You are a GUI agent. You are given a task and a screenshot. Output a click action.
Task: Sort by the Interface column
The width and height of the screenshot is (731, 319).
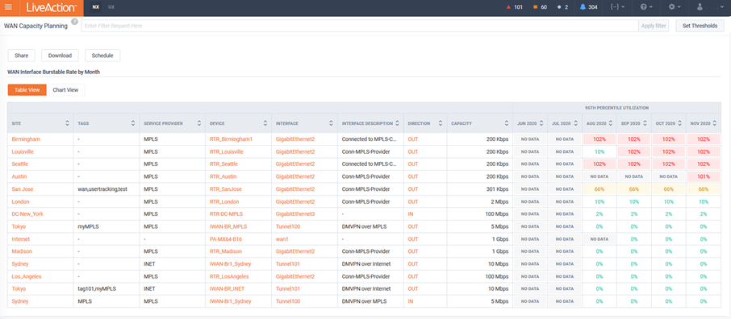coord(331,123)
